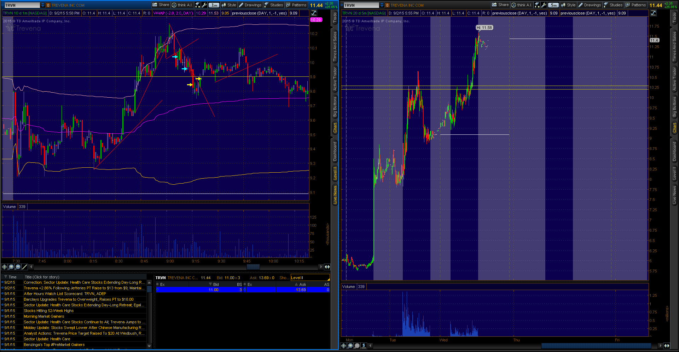
Task: Toggle Active Trader tab of left panel
Action: pos(335,79)
